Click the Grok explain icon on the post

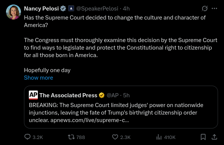[205, 9]
